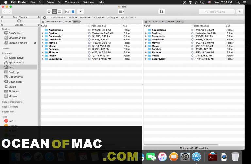Expand Desktop folder in left pane
The width and height of the screenshot is (251, 164).
click(43, 33)
